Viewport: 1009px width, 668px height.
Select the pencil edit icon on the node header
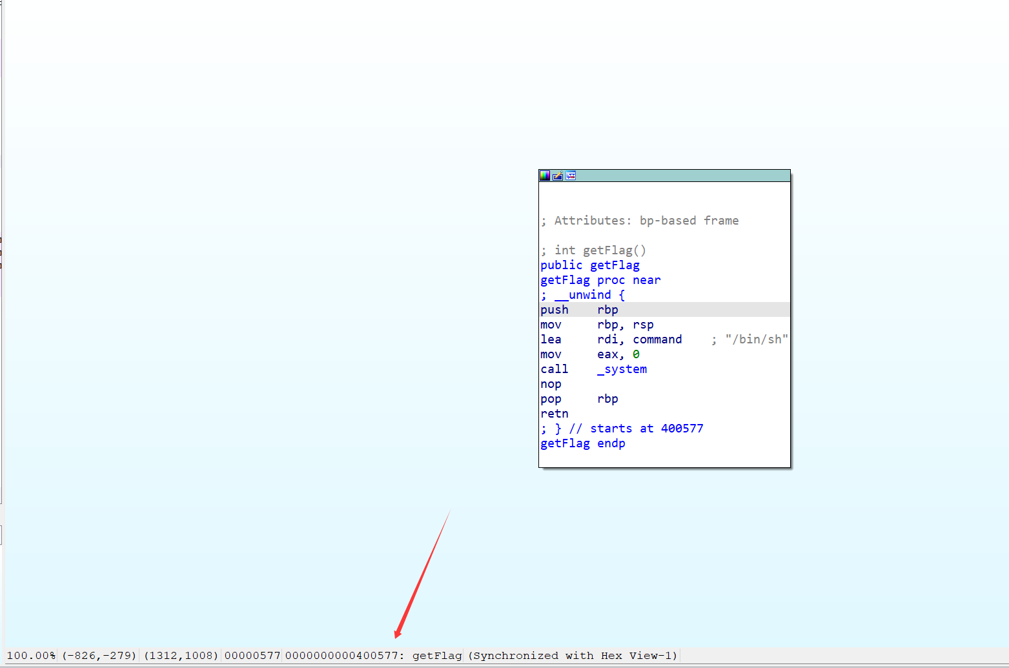click(x=557, y=175)
